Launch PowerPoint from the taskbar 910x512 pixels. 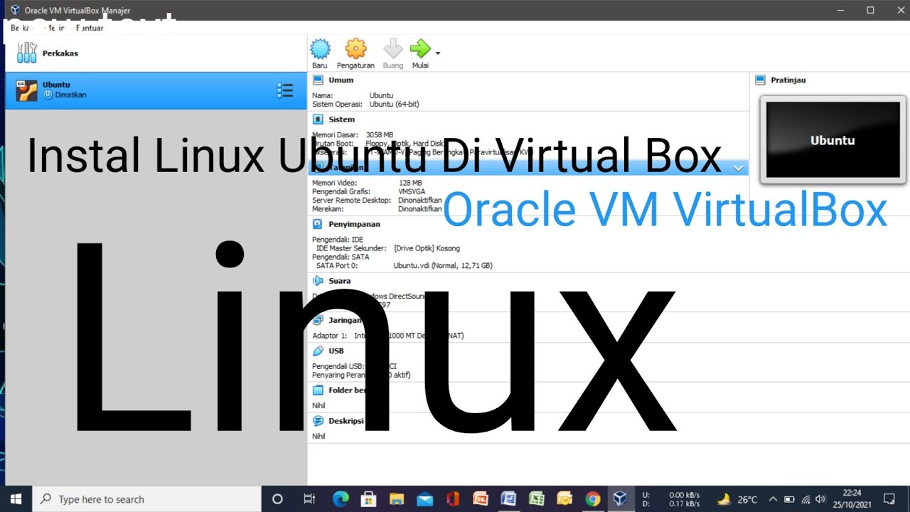(x=481, y=499)
